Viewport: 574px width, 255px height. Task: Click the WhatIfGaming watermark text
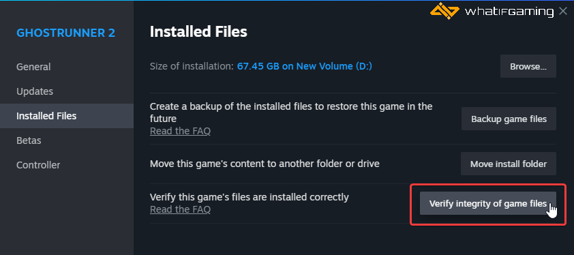(509, 12)
